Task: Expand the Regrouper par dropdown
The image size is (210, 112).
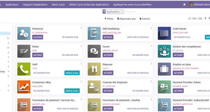Action: click(x=126, y=19)
